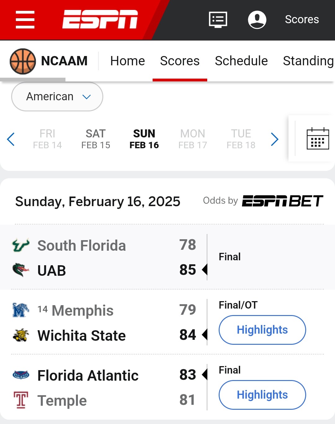Switch to the Home tab
The width and height of the screenshot is (335, 424).
coord(127,61)
